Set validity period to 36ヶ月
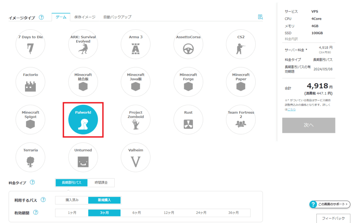Viewport: 356px width, 223px height. pos(233,213)
